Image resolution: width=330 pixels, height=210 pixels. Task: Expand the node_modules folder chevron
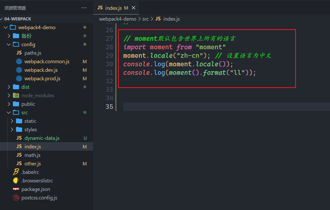pyautogui.click(x=9, y=95)
